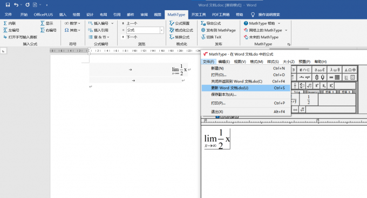Switch to the PDF工具箱 ribbon tab
Image resolution: width=367 pixels, height=198 pixels.
pyautogui.click(x=221, y=15)
